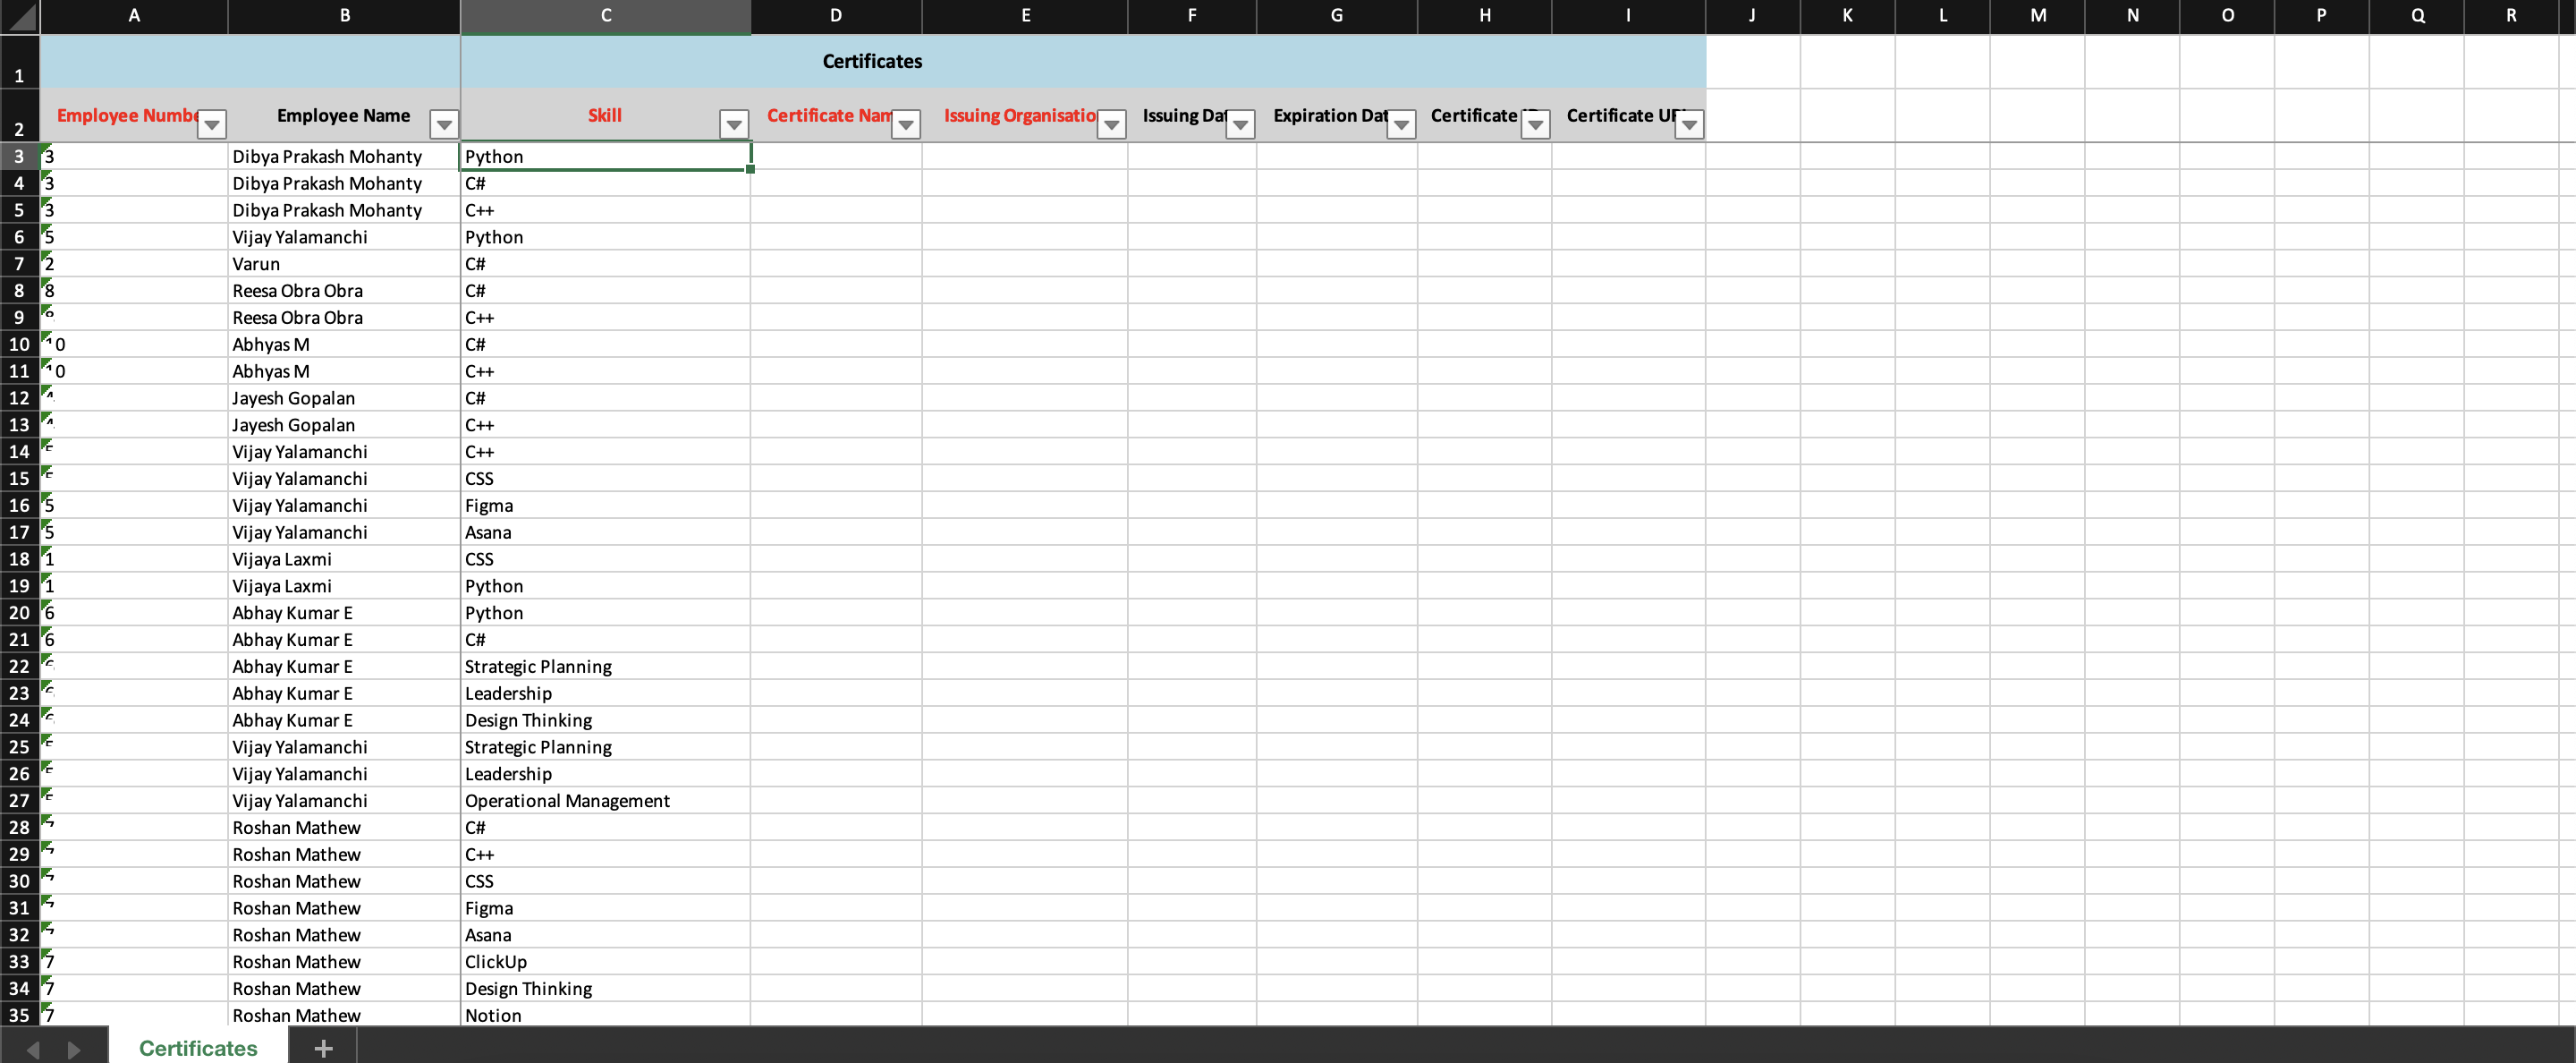This screenshot has height=1063, width=2576.
Task: Select row 10 header
Action: (x=19, y=344)
